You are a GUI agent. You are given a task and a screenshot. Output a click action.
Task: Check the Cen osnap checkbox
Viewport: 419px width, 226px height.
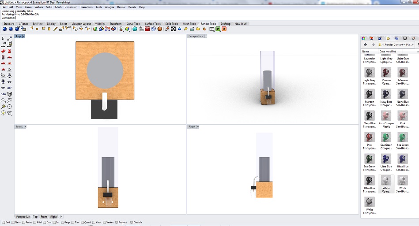click(x=45, y=222)
